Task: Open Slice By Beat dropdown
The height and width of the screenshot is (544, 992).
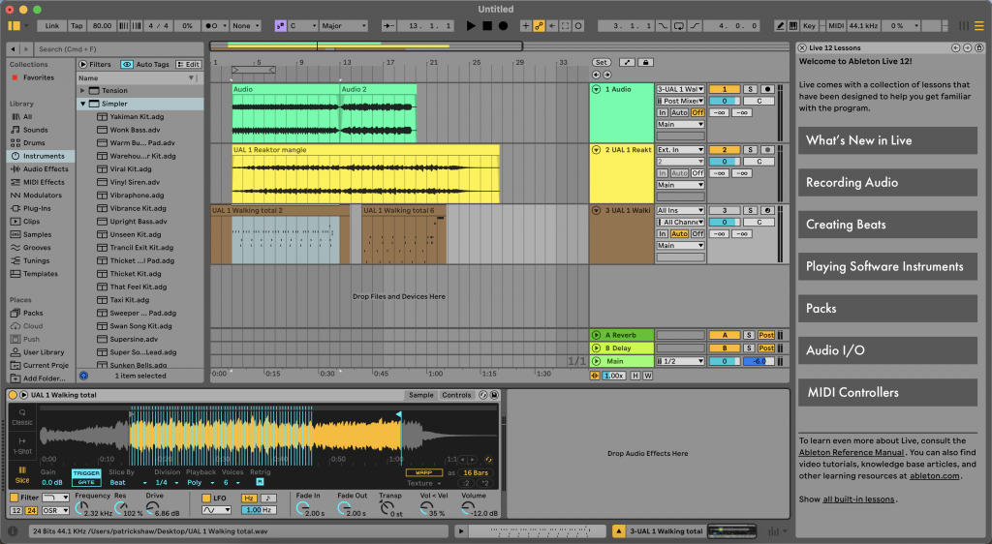Action: point(129,483)
